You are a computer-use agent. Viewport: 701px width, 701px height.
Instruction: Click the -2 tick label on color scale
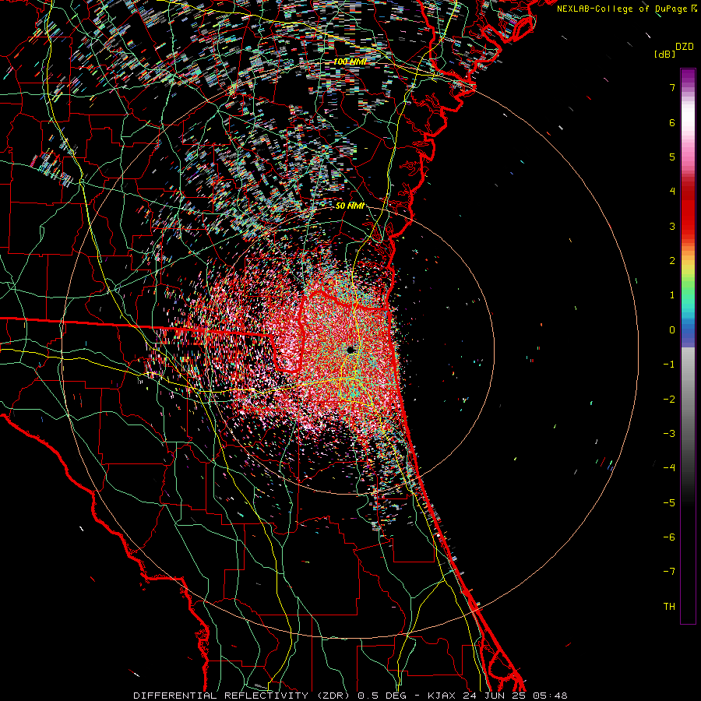click(x=669, y=399)
